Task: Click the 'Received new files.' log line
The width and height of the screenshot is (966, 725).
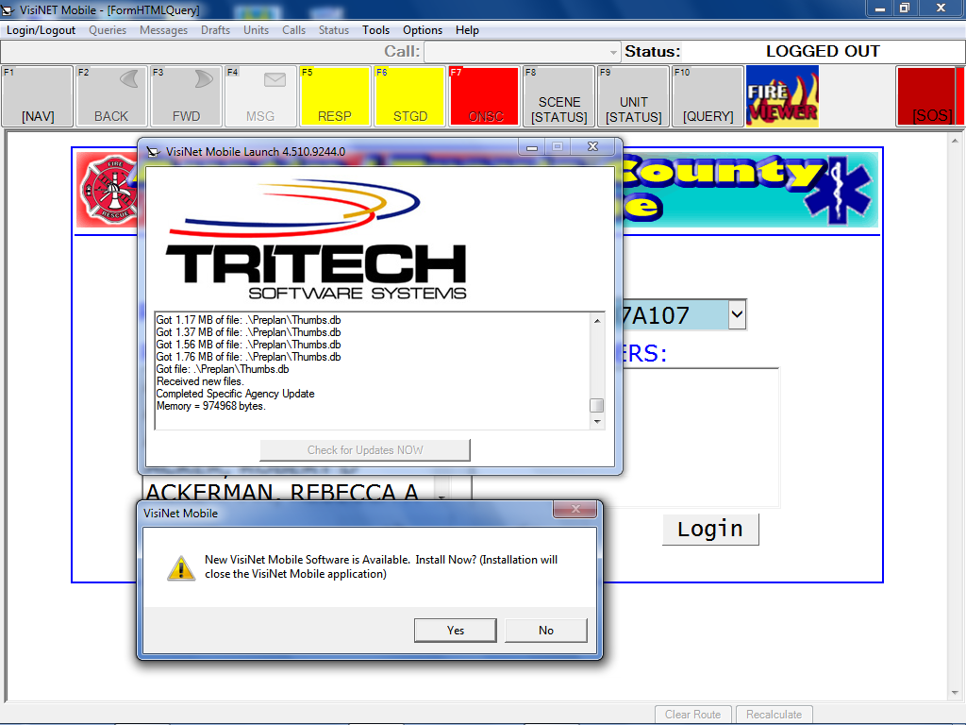Action: (200, 381)
